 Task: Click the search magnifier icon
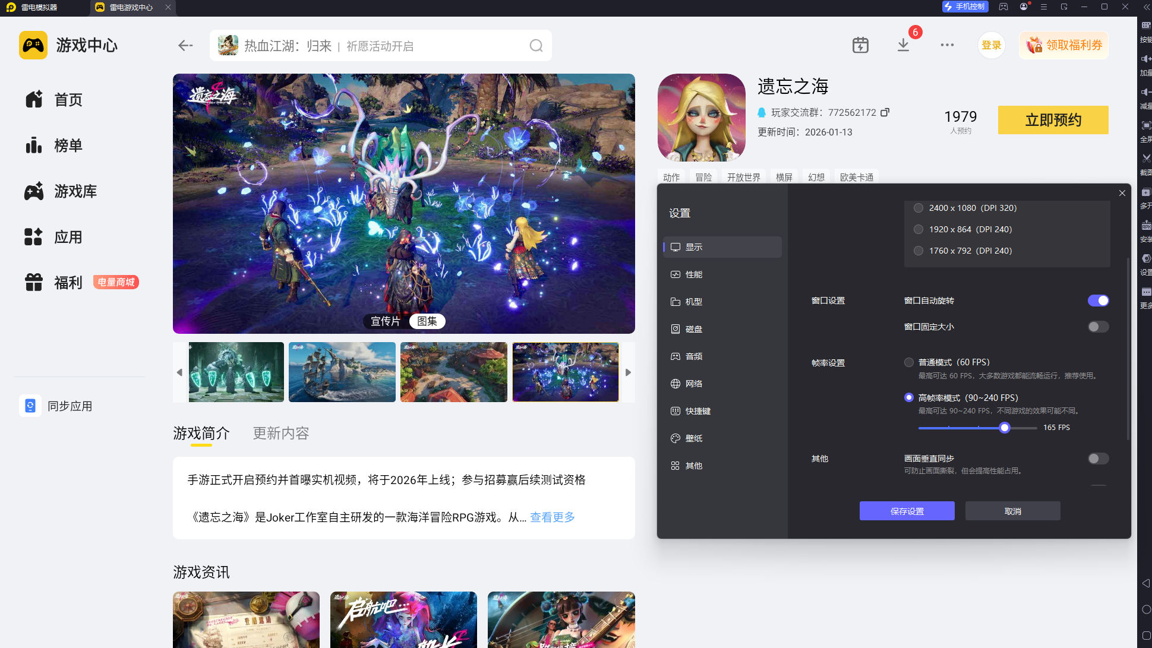tap(536, 46)
